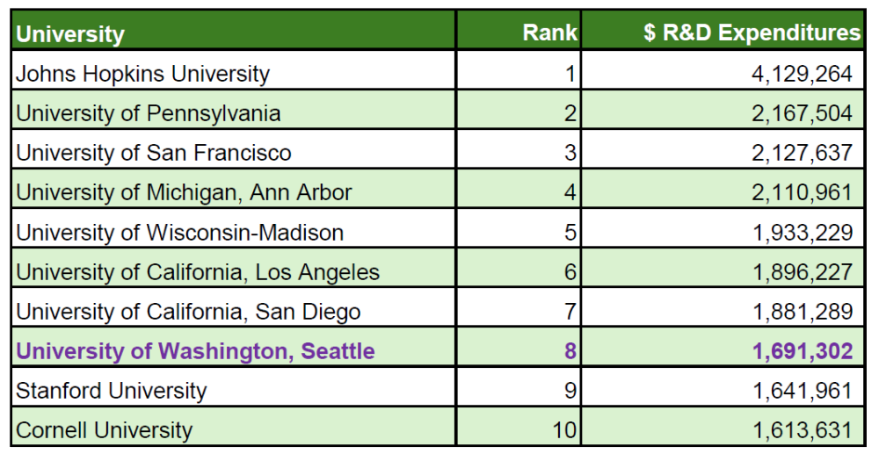Click the University of Wisconsin-Madison cell

(x=180, y=233)
